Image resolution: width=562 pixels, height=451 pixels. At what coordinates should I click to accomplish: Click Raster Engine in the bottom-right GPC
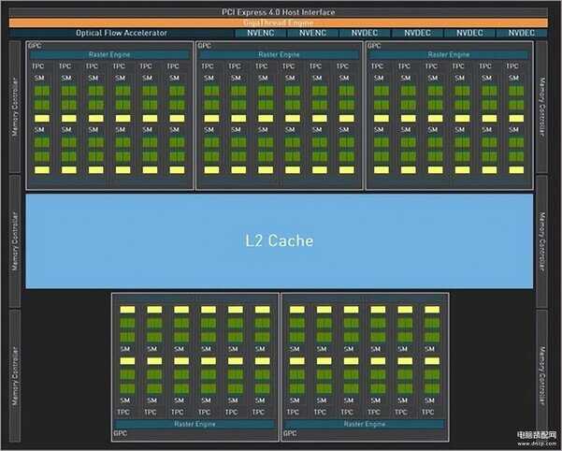tap(365, 424)
